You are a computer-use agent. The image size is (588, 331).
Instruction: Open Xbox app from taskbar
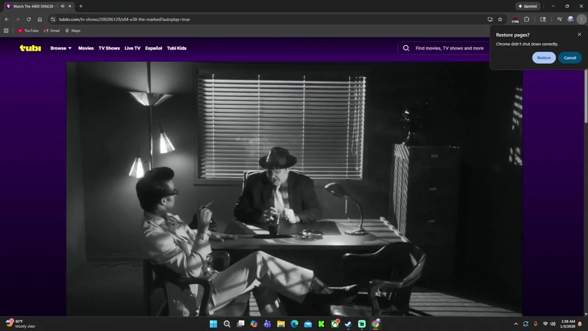click(335, 324)
